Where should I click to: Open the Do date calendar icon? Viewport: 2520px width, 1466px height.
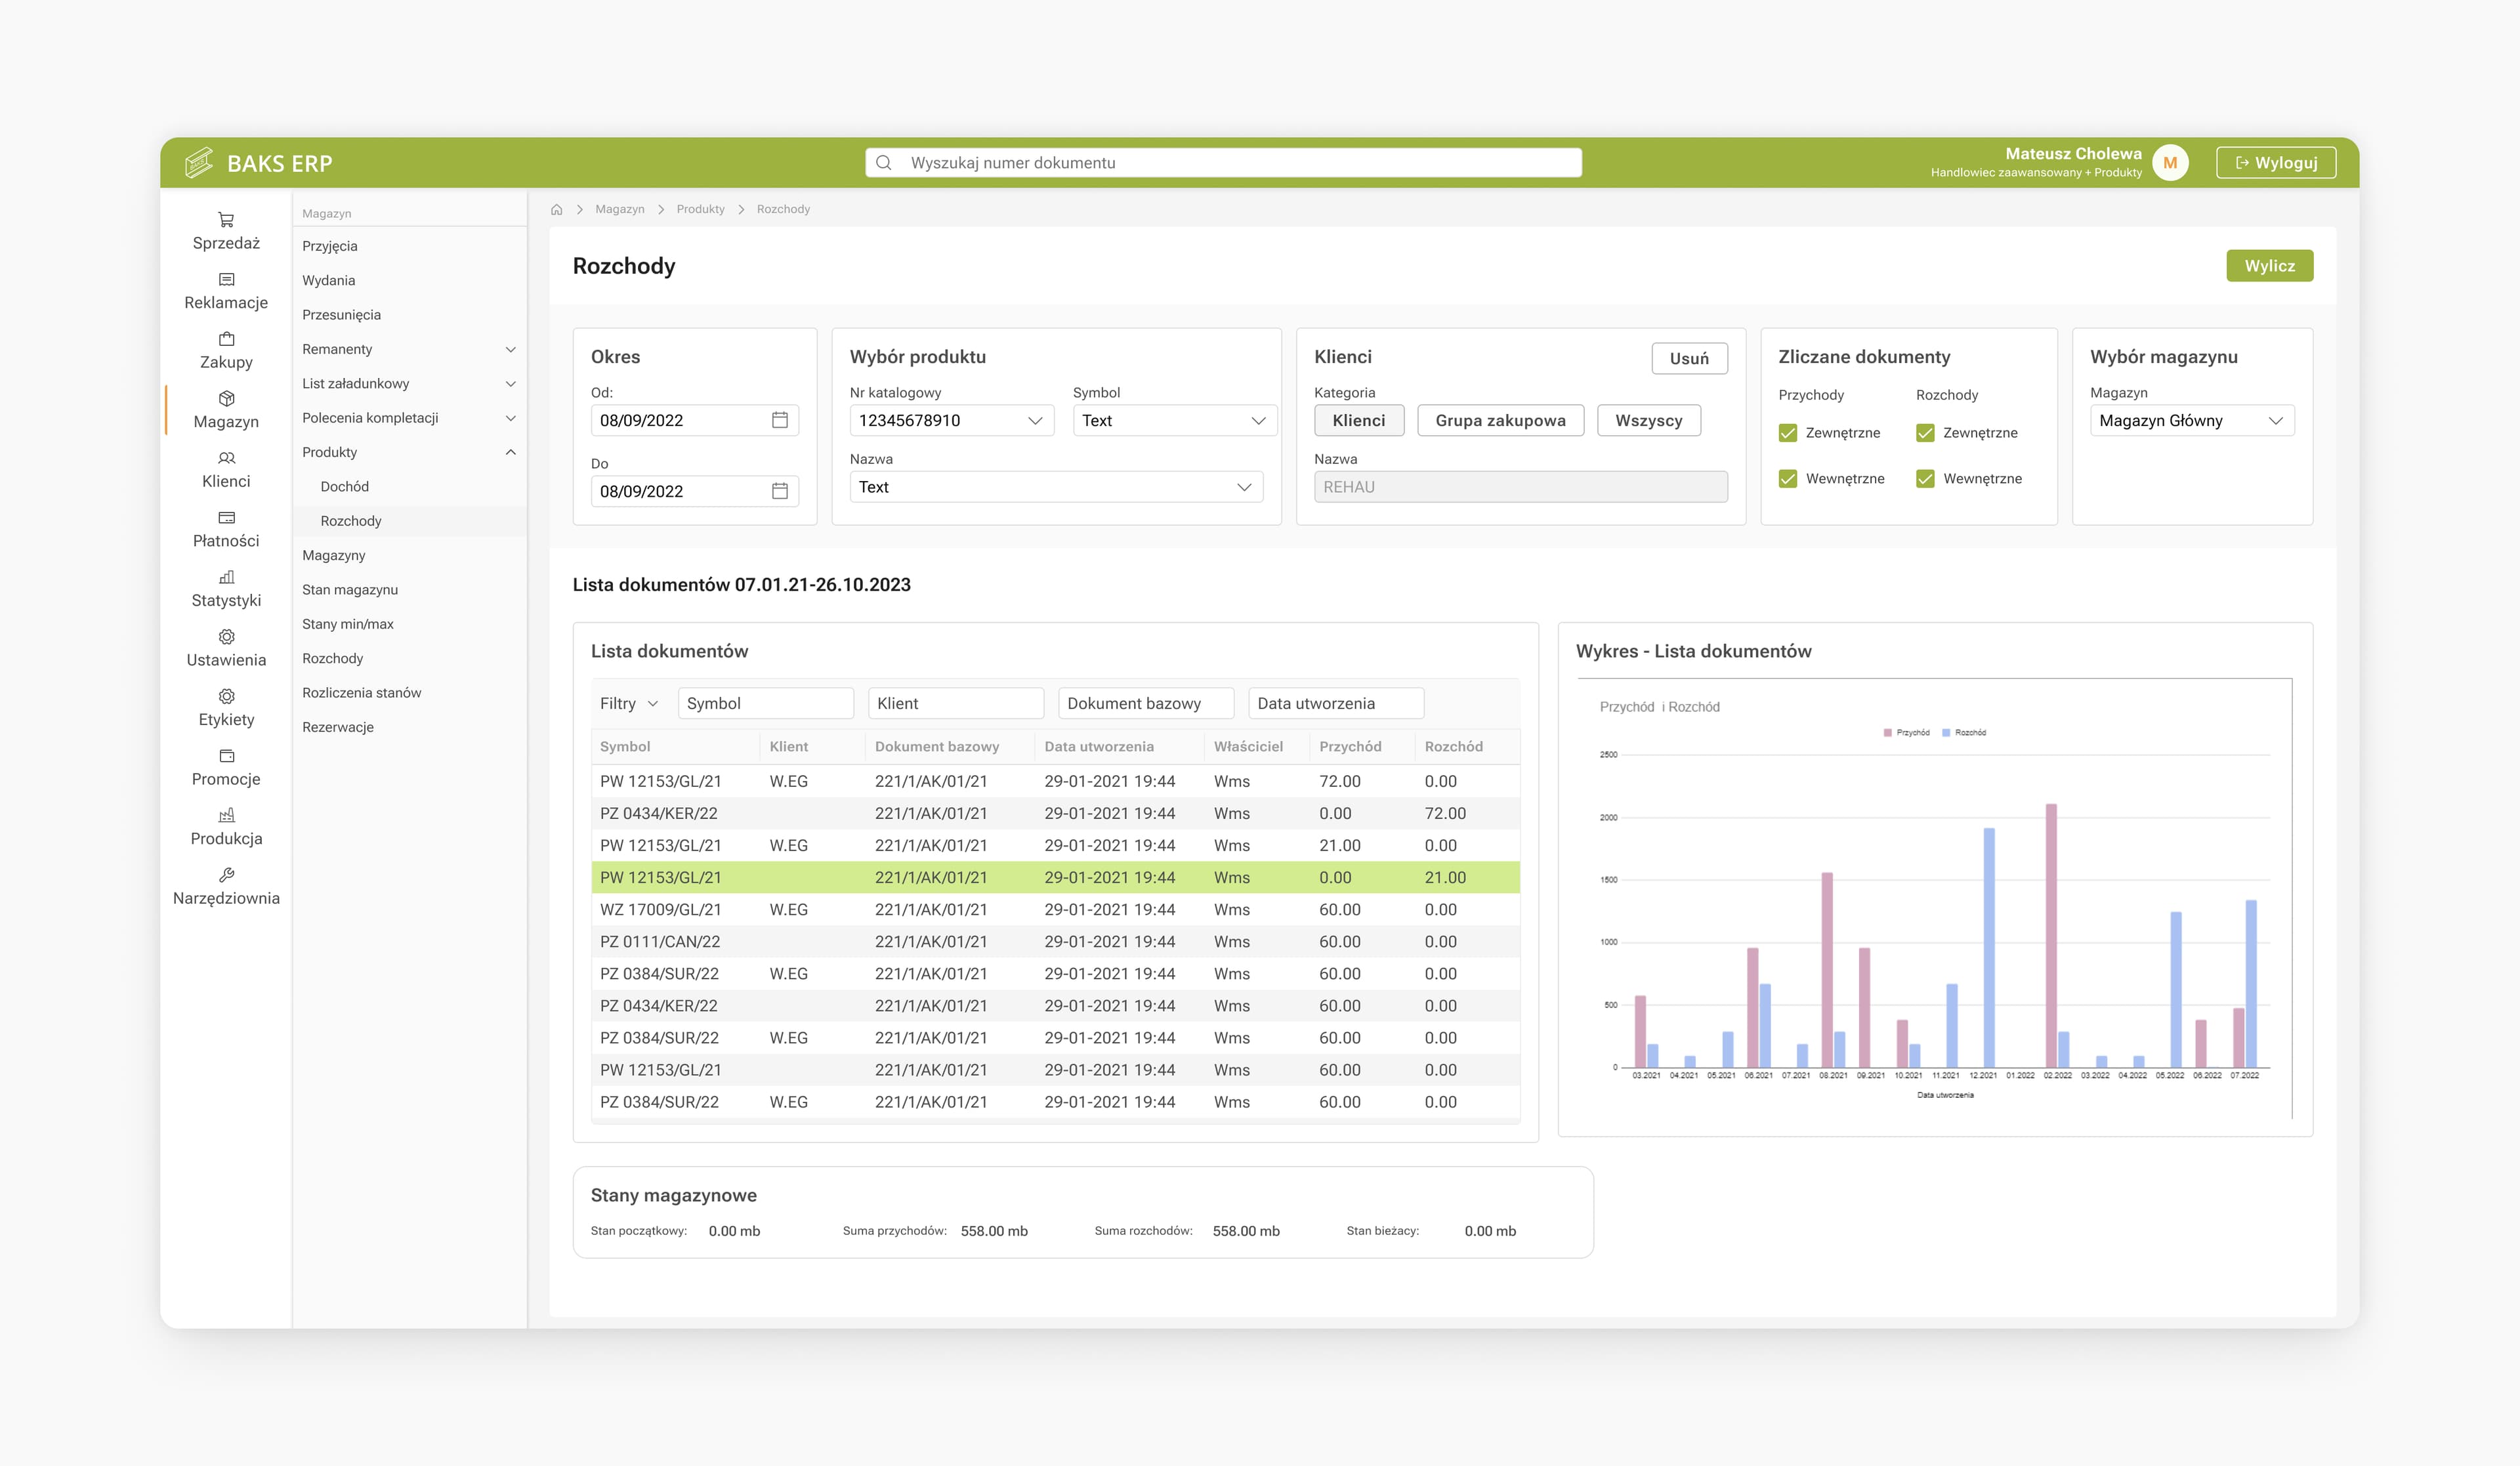(779, 491)
